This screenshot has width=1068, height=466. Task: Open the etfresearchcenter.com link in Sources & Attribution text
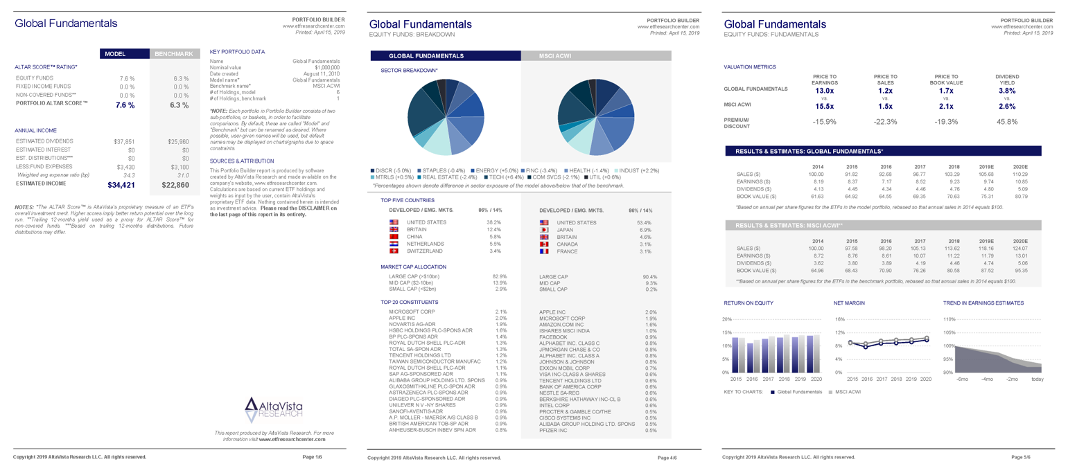pyautogui.click(x=286, y=182)
